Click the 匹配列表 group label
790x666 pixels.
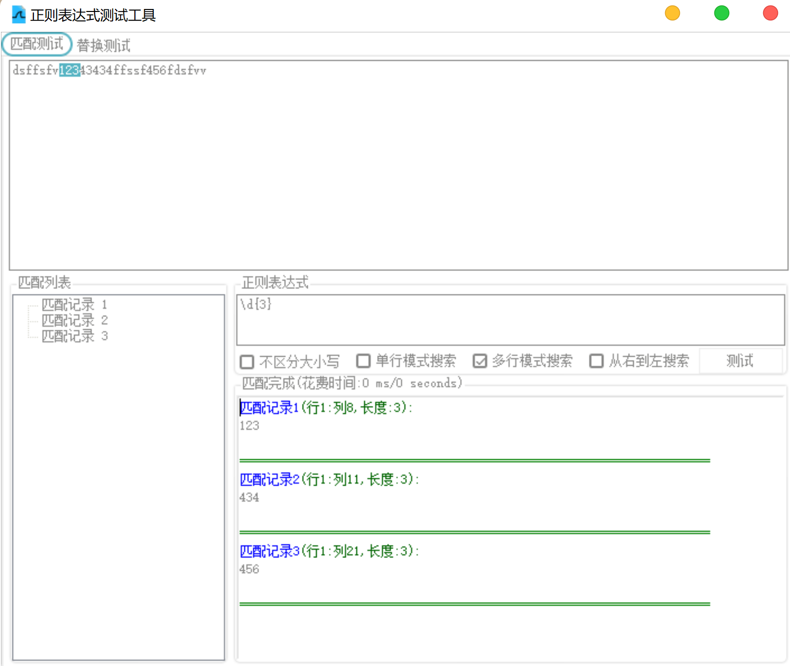[45, 282]
